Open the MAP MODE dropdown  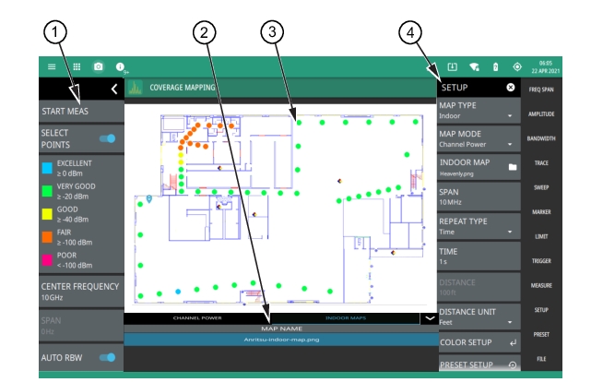pyautogui.click(x=478, y=139)
